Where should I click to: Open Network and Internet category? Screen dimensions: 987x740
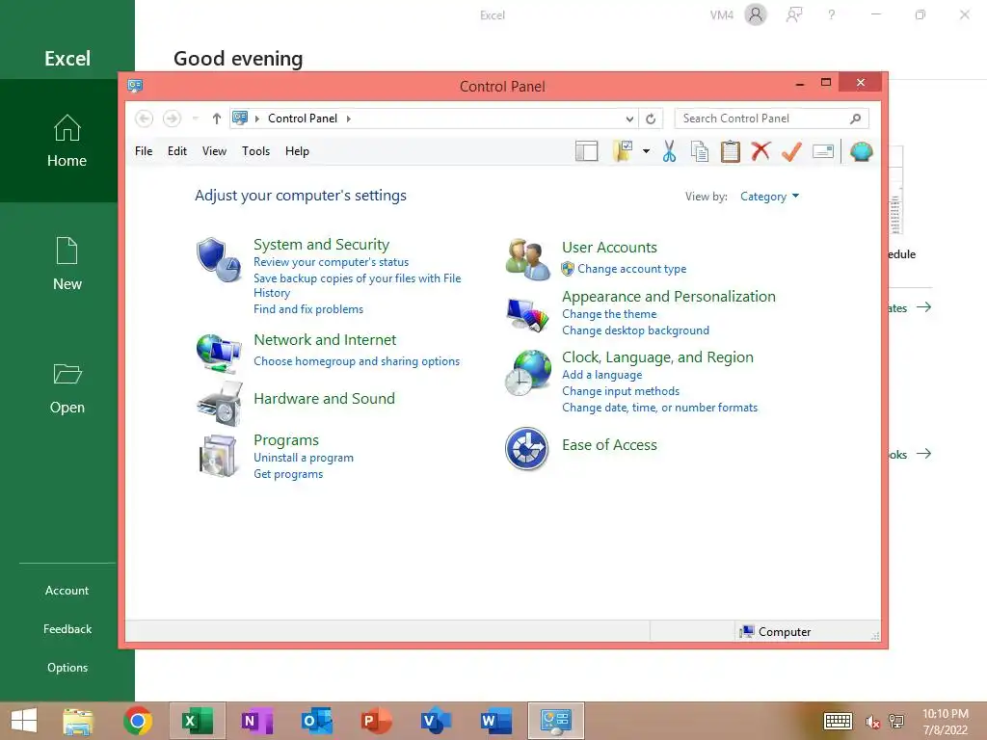coord(325,340)
